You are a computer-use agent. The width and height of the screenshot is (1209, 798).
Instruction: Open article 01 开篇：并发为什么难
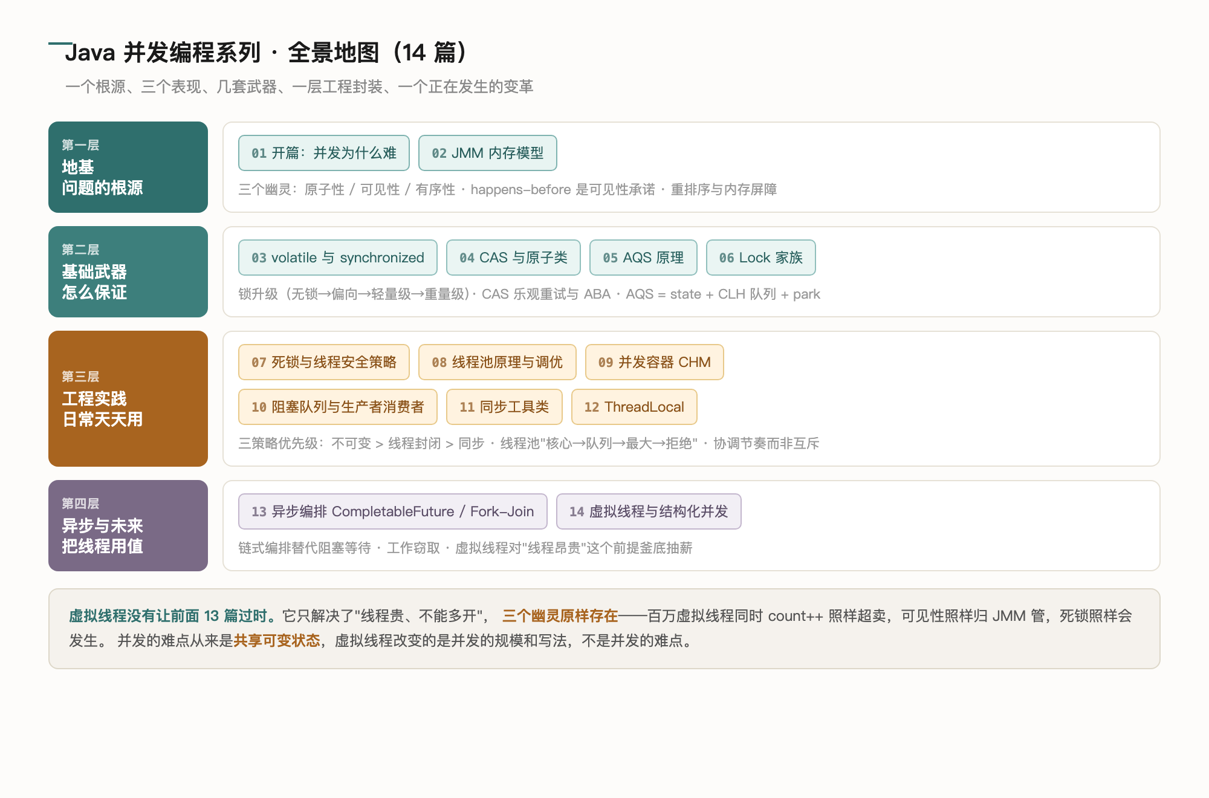(324, 153)
